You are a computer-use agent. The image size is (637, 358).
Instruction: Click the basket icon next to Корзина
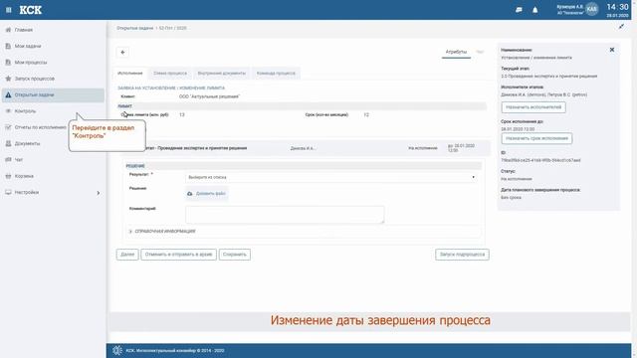[8, 176]
